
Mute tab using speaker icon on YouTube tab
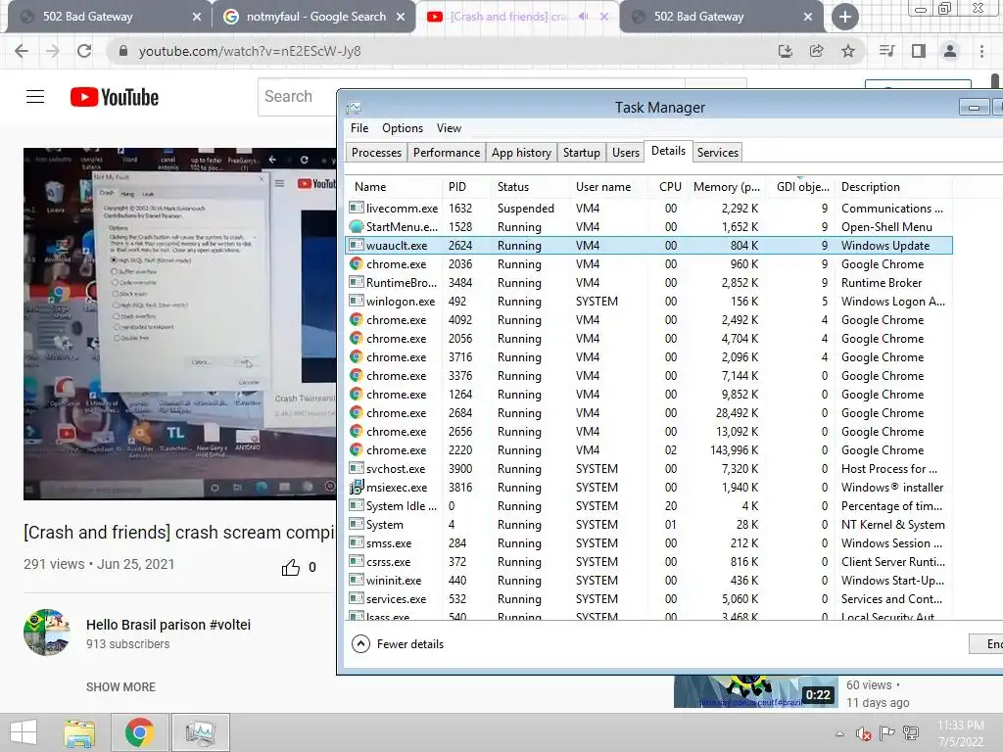583,17
